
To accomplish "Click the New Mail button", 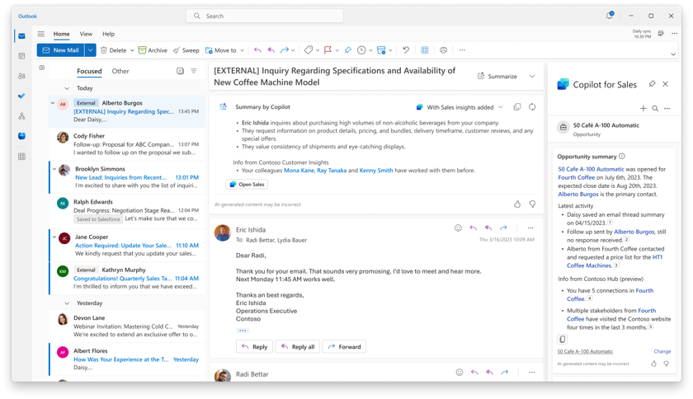I will coord(61,50).
